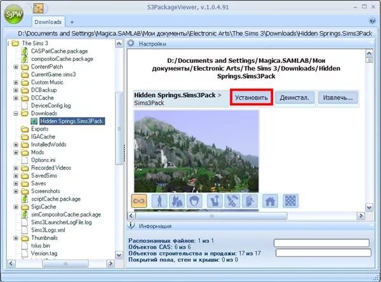
Task: Click compositorCache.package file icon
Action: [x=25, y=59]
